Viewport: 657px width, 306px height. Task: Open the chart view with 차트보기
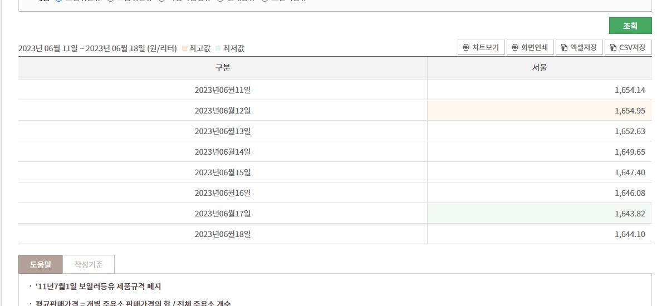click(x=481, y=47)
